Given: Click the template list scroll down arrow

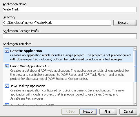Looking at the screenshot, I should 135,104.
